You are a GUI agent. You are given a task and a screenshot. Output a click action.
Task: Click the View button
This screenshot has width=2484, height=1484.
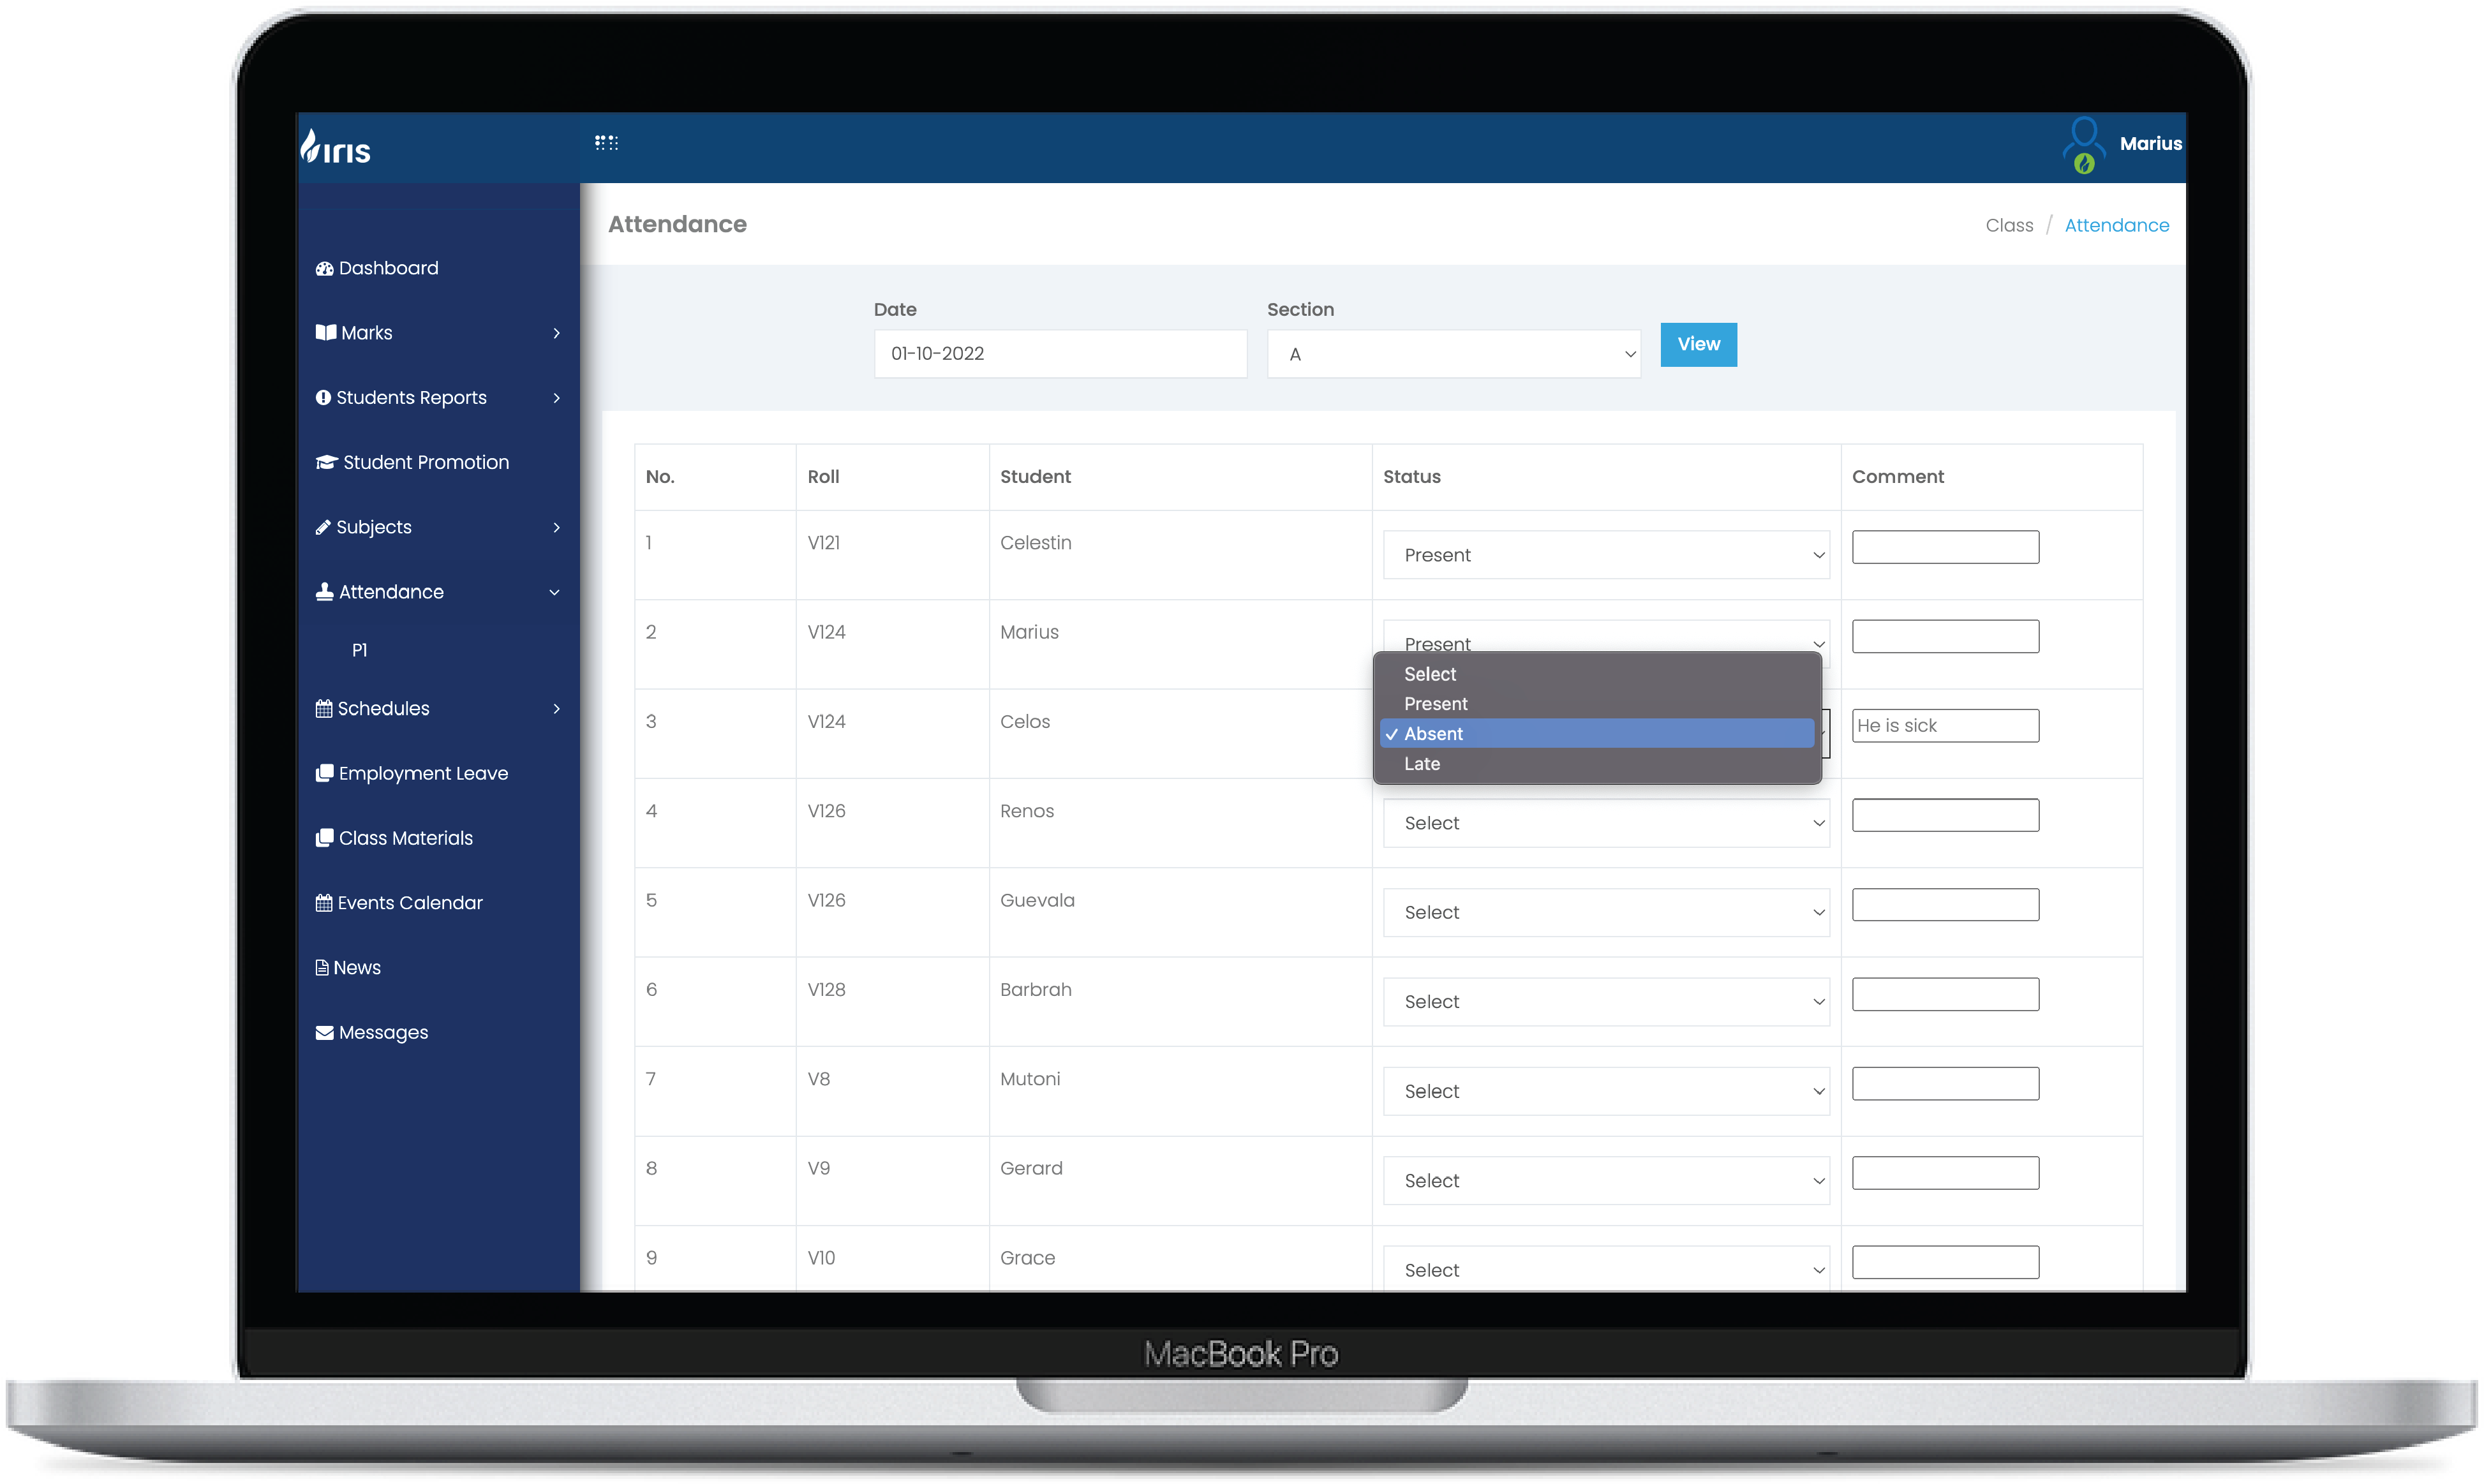tap(1698, 344)
